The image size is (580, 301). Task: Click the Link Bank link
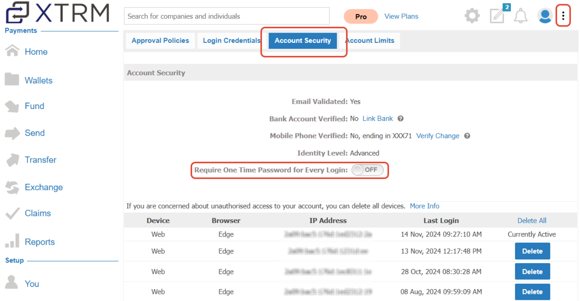coord(378,118)
